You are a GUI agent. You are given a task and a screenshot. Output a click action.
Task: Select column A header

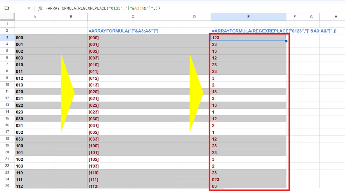tap(35, 17)
